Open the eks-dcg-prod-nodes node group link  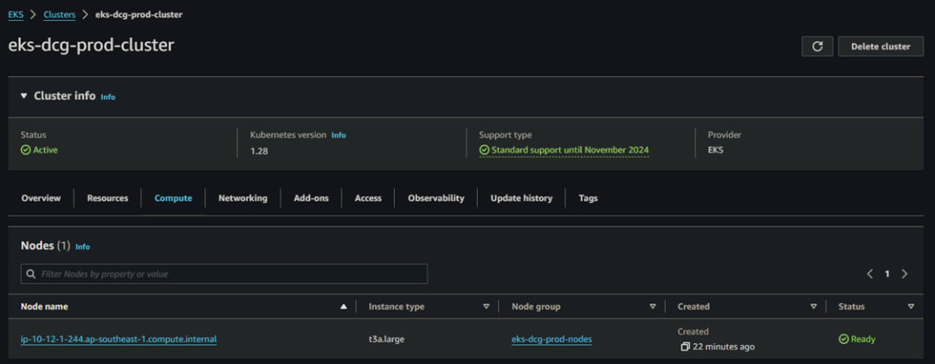pyautogui.click(x=551, y=339)
